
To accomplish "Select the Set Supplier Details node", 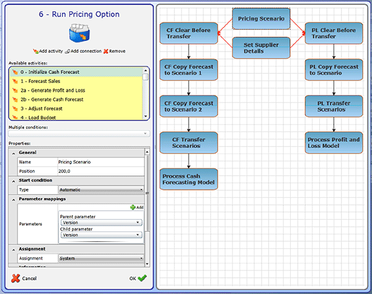I will (261, 47).
